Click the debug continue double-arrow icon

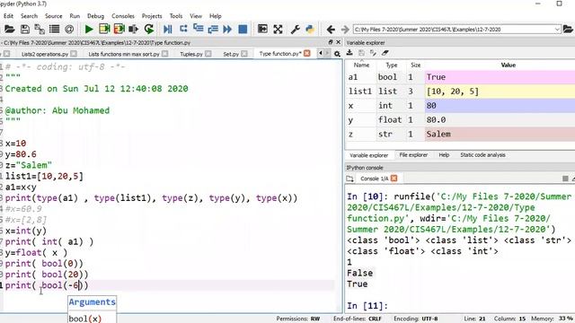(x=227, y=30)
